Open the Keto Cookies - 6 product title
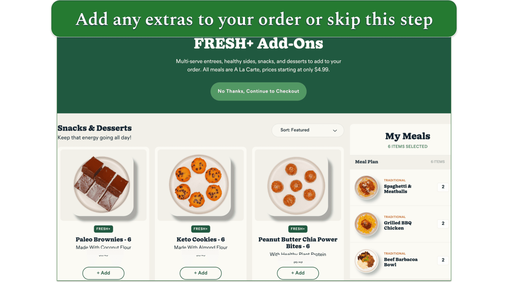Screen dimensions: 508x285 point(201,239)
